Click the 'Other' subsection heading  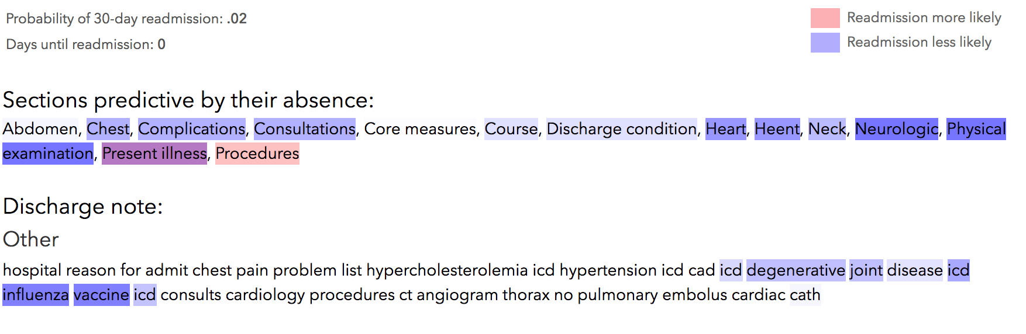(x=30, y=239)
